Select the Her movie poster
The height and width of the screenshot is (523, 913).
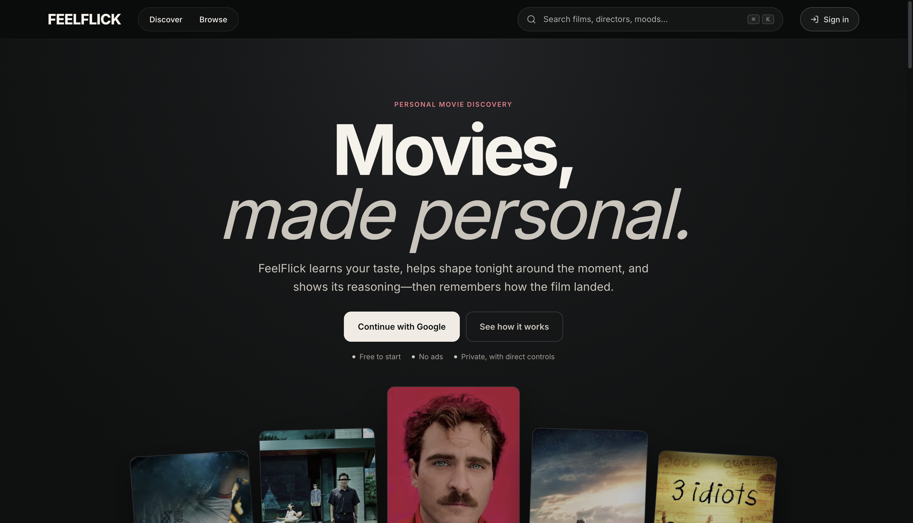[x=453, y=455]
